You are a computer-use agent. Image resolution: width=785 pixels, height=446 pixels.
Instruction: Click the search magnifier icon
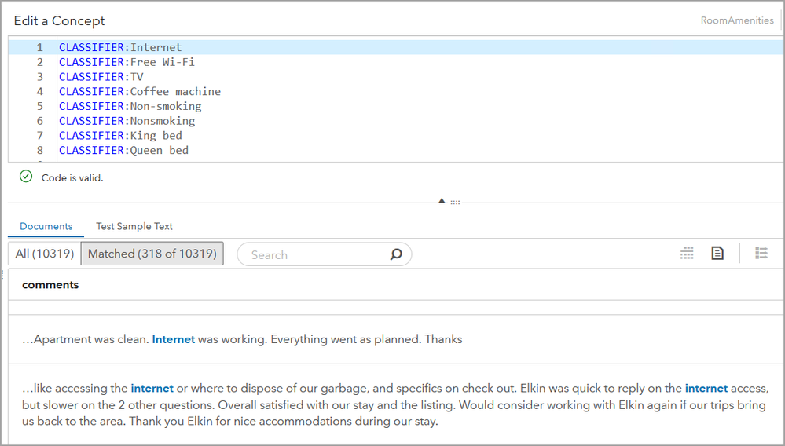point(396,254)
